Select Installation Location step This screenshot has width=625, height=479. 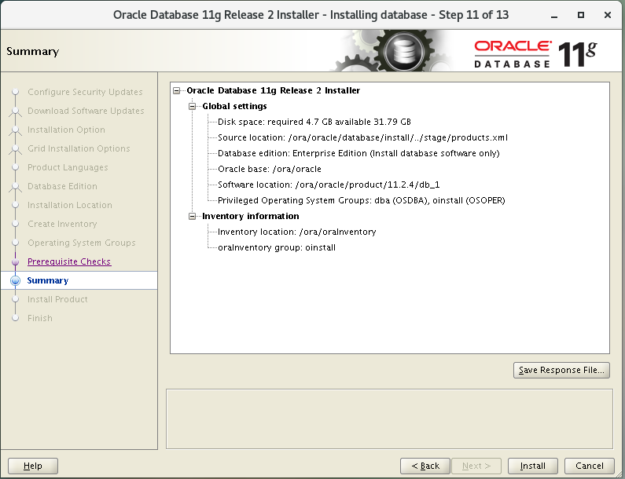coord(70,205)
